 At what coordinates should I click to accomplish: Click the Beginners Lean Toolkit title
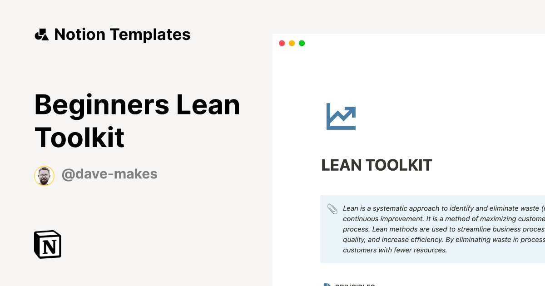coord(137,121)
